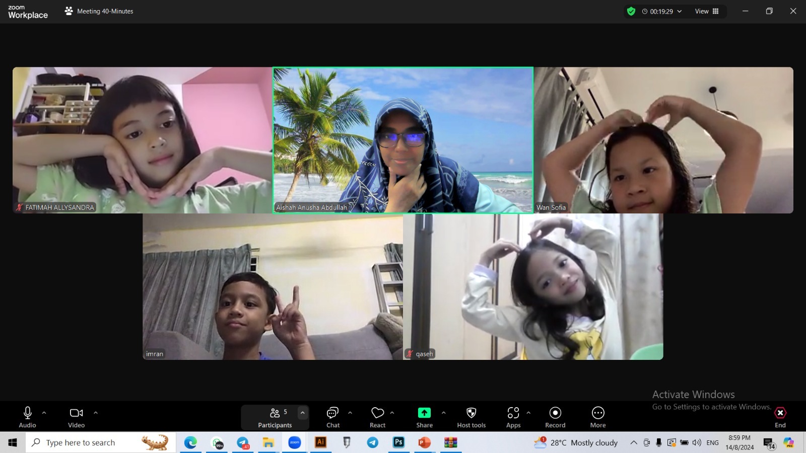Start recording with the Record button

click(555, 417)
